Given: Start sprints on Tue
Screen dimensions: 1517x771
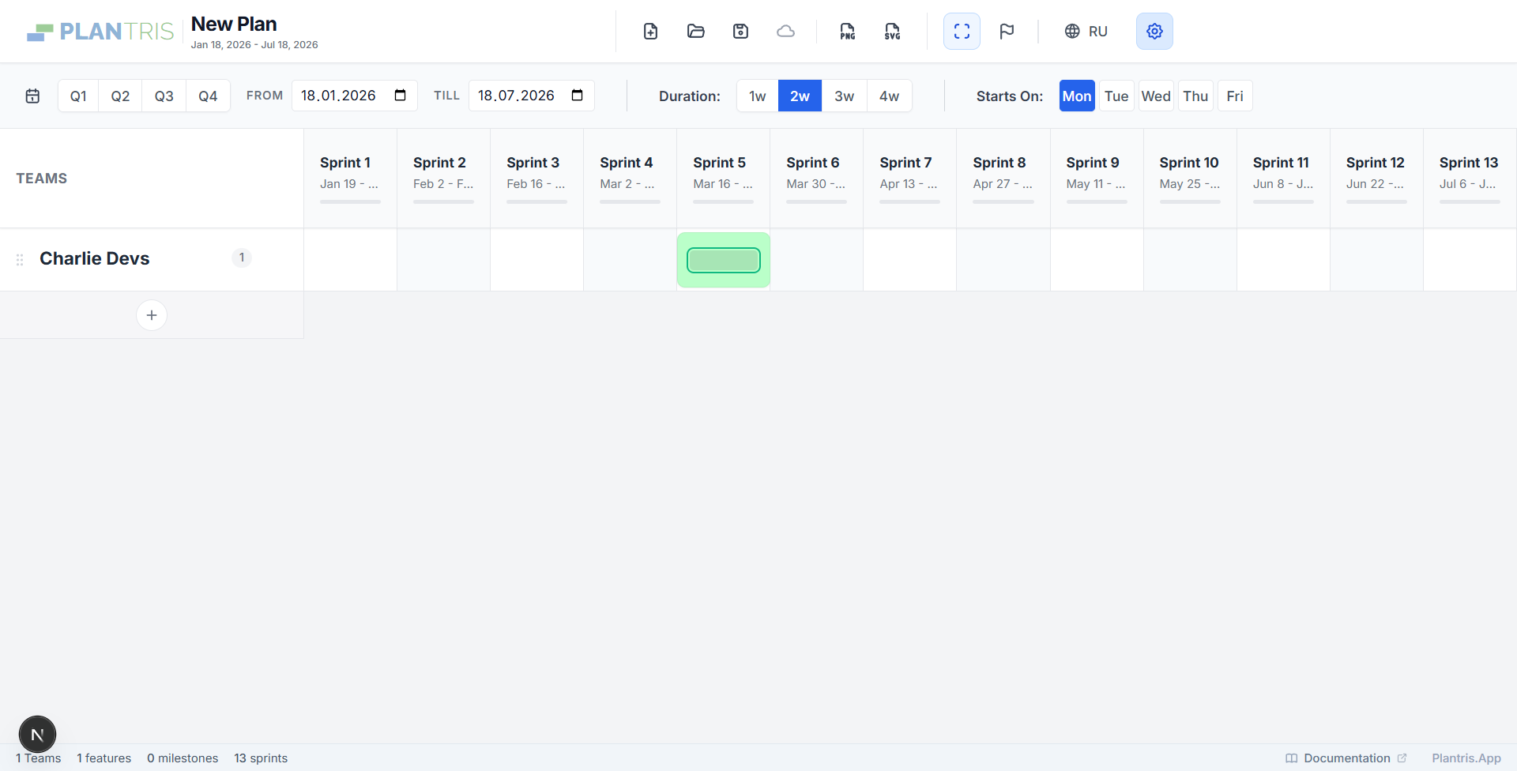Looking at the screenshot, I should tap(1116, 96).
